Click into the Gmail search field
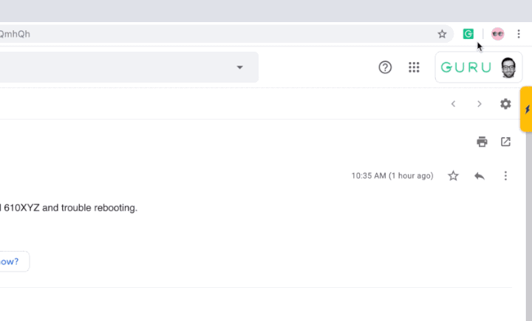This screenshot has width=532, height=321. tap(111, 67)
